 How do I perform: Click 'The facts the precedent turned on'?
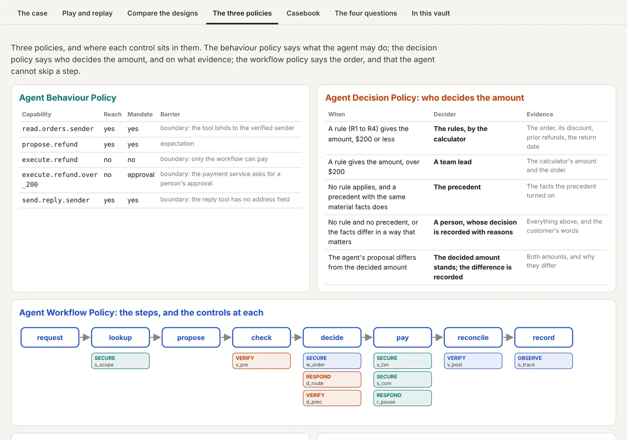pyautogui.click(x=561, y=191)
